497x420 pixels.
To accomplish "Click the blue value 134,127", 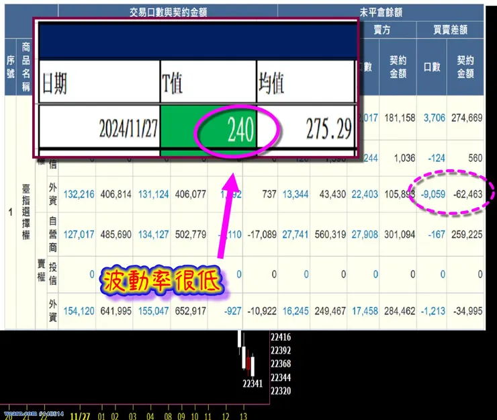I will point(153,235).
